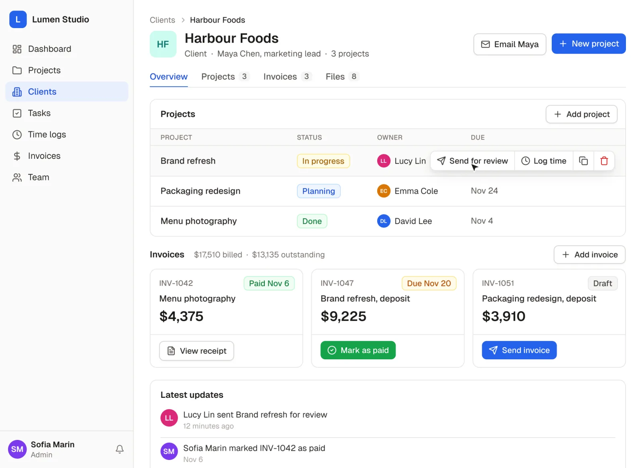Click the SM avatar in Latest updates
The height and width of the screenshot is (468, 642).
[x=169, y=451]
